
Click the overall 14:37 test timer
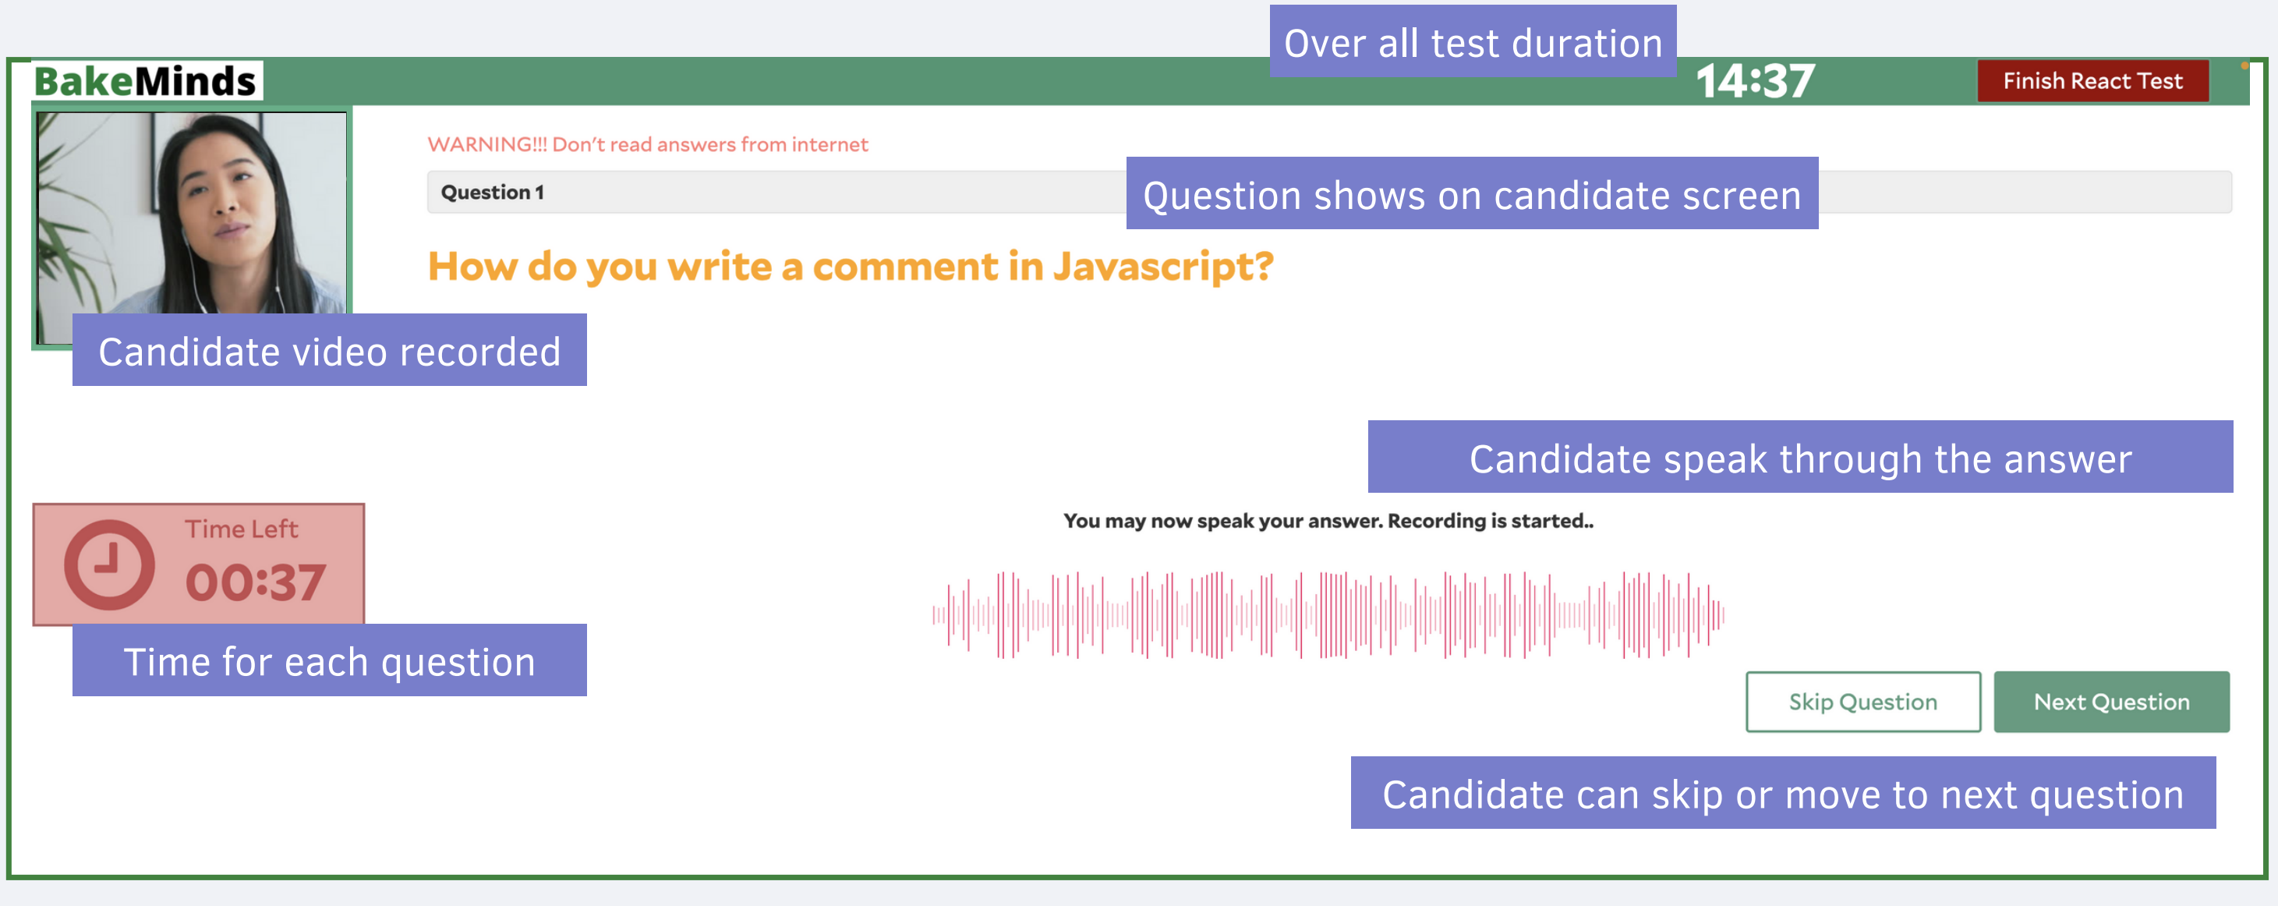[1754, 81]
